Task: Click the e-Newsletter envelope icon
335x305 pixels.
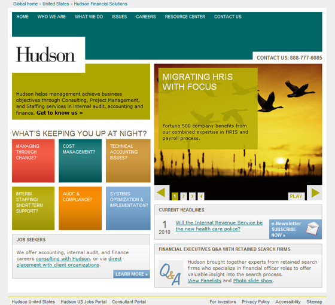Action: (312, 228)
